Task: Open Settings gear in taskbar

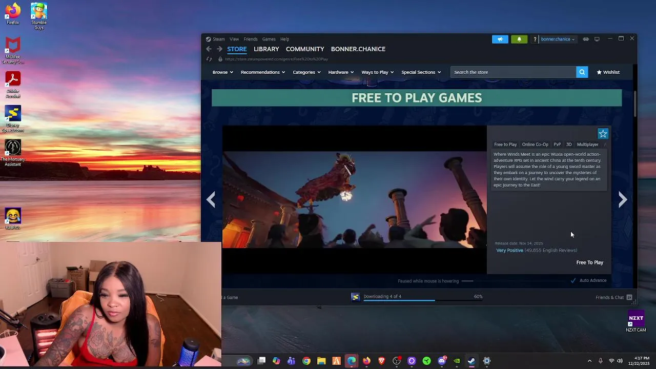Action: coord(487,361)
